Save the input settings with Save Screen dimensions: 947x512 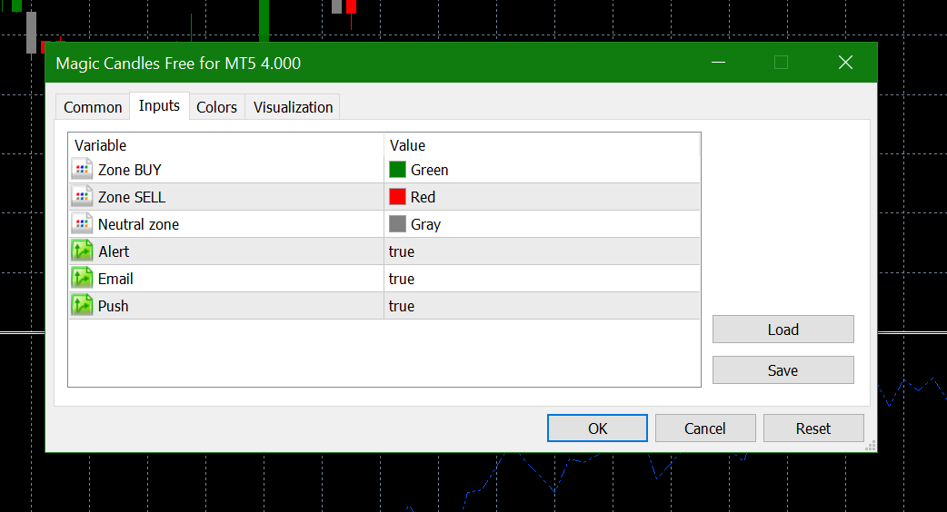click(783, 370)
